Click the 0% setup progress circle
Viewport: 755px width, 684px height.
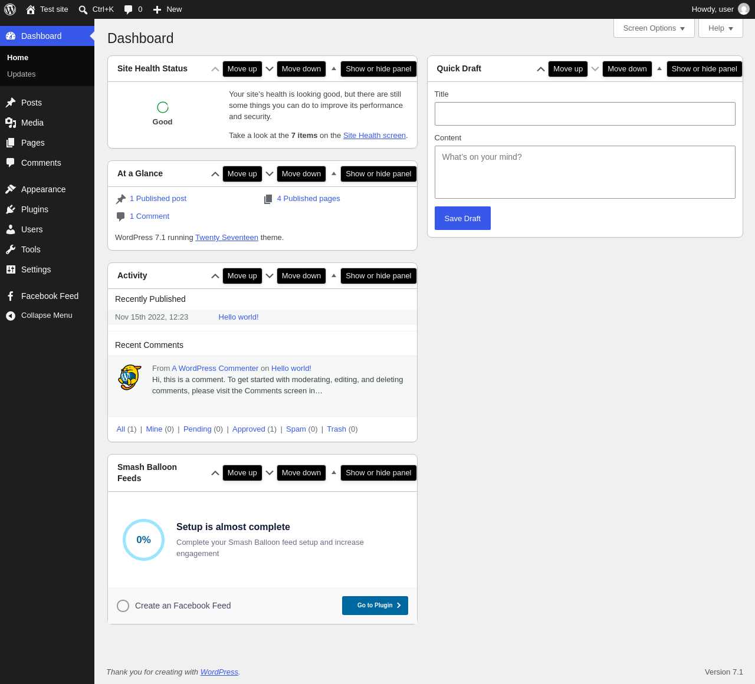click(x=143, y=540)
